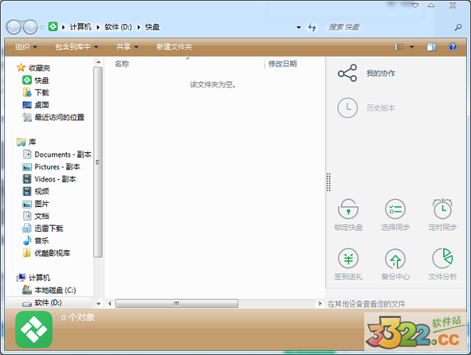Screen dimensions: 471x355
Task: Open the 备份中心 upload arrow icon
Action: [396, 258]
